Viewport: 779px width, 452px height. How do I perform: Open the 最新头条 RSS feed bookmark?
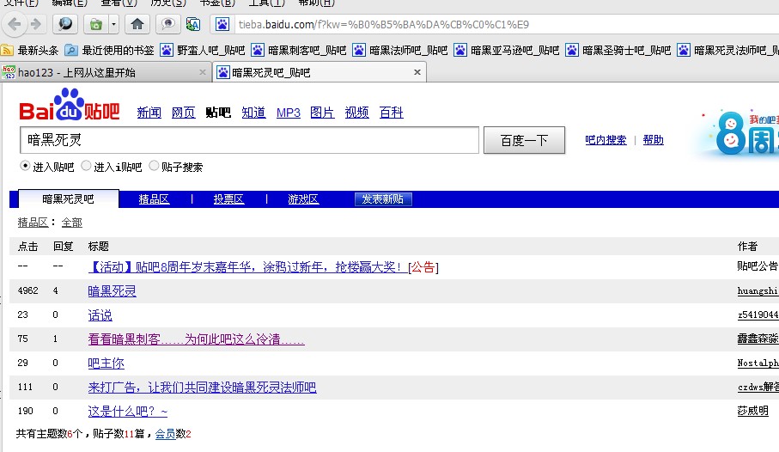(x=32, y=51)
